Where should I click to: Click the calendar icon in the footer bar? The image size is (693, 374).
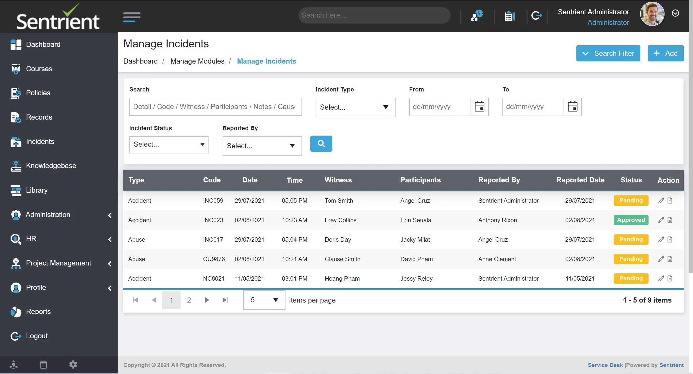[43, 364]
